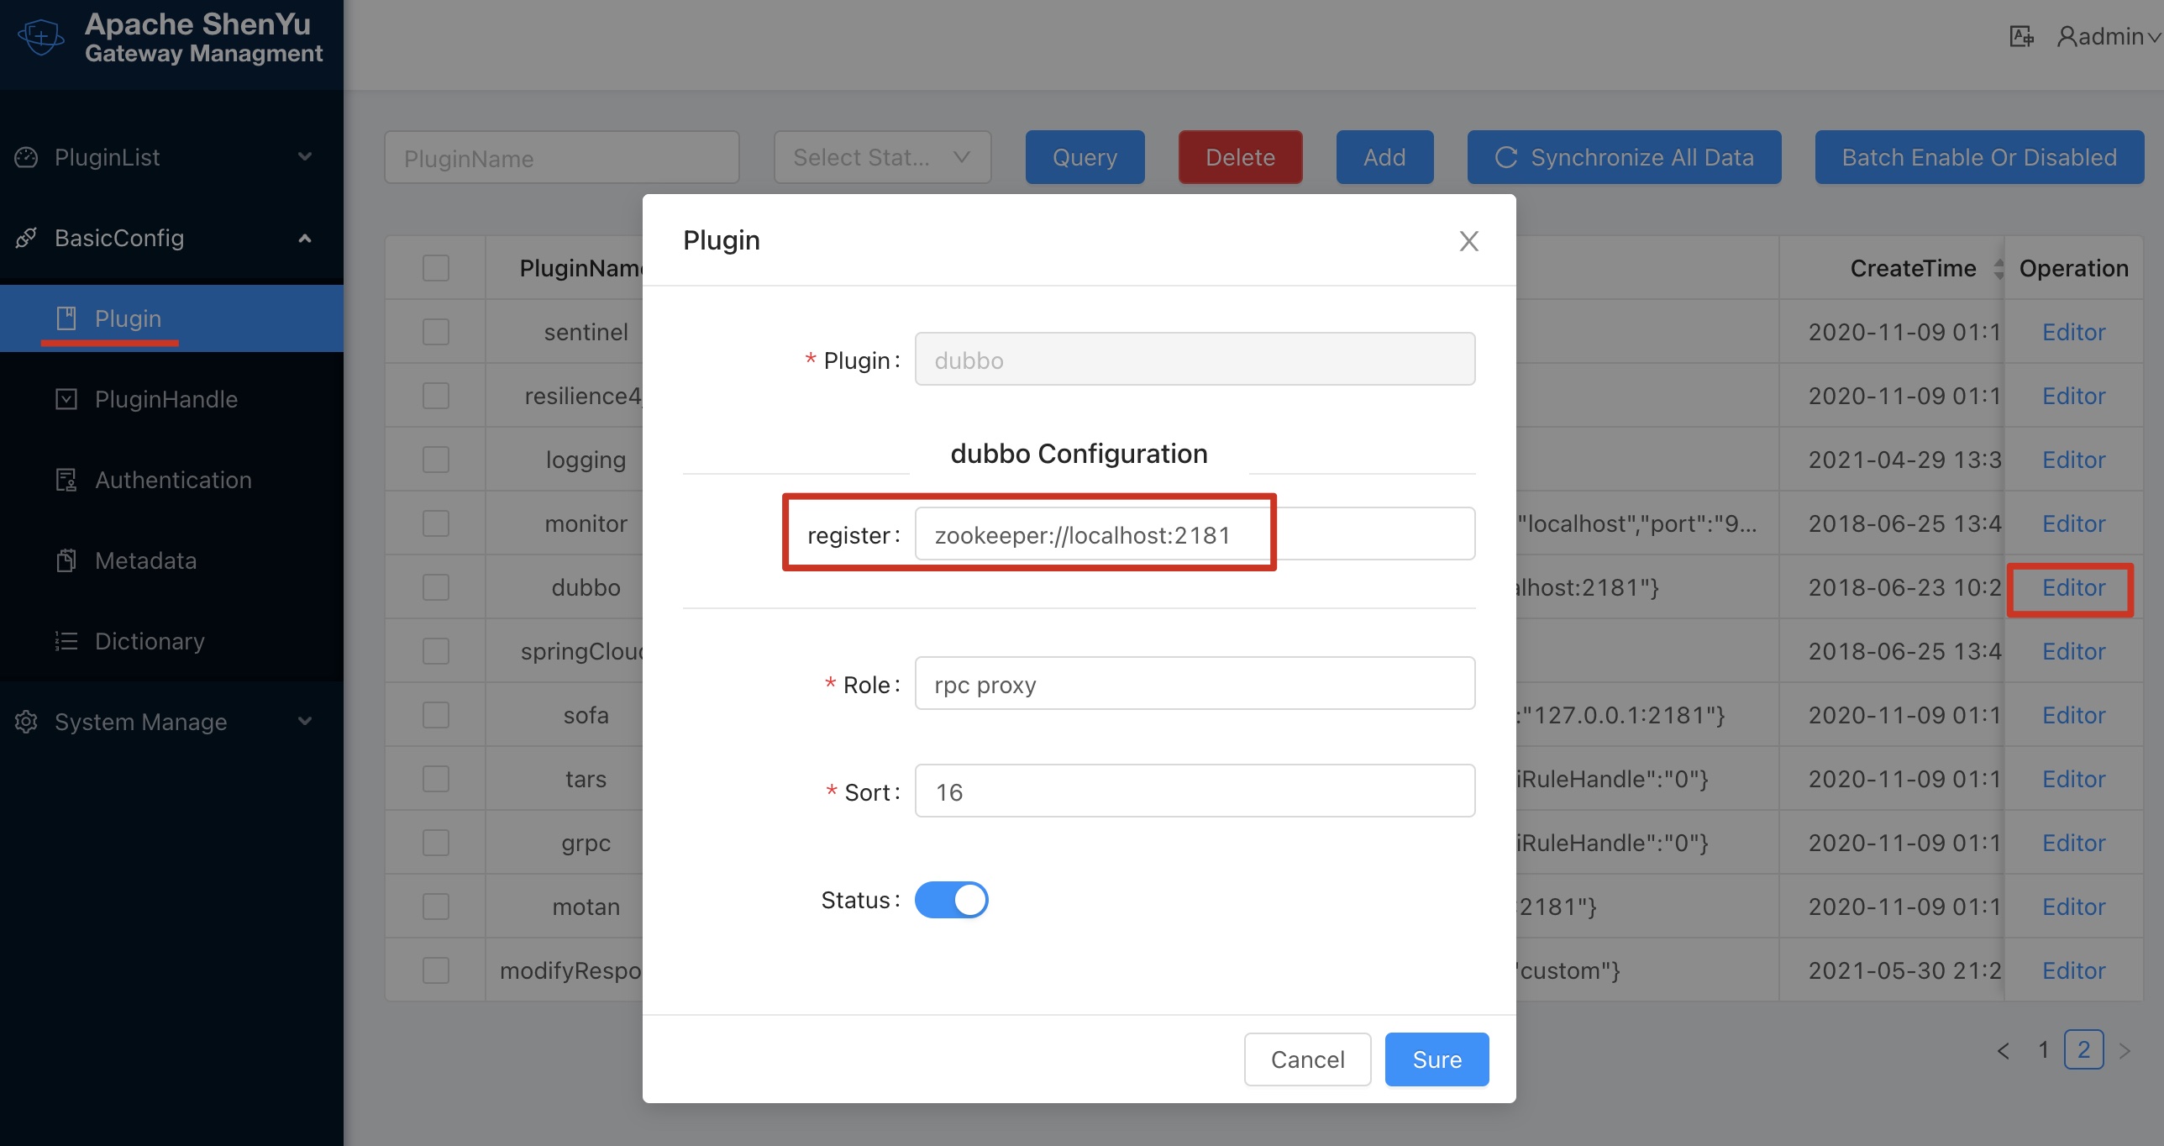Click the Dictionary list icon
The height and width of the screenshot is (1146, 2164).
66,641
